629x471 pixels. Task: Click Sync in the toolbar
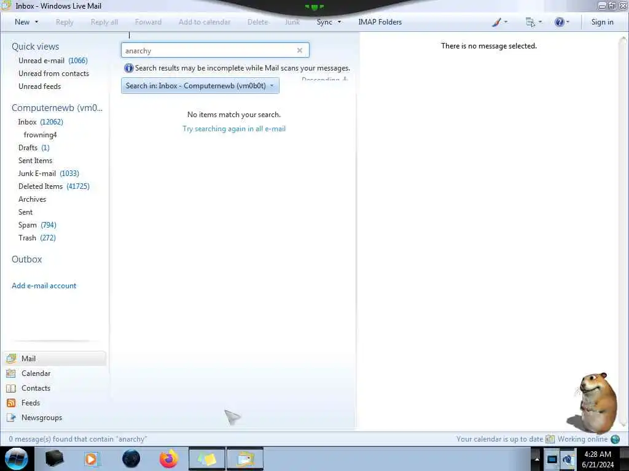(324, 22)
